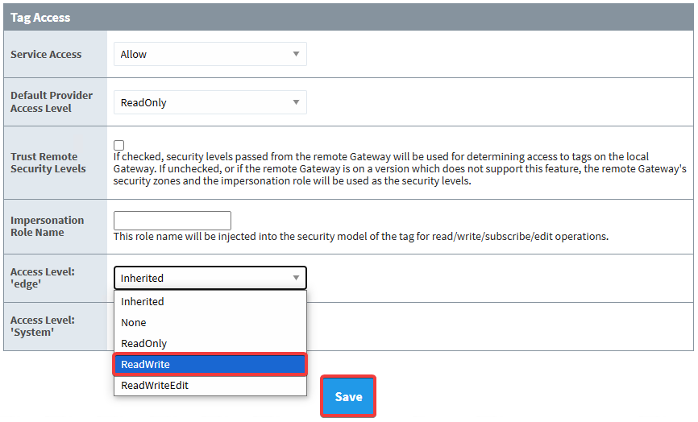Select Inherited option in the list
The height and width of the screenshot is (422, 698).
(210, 301)
